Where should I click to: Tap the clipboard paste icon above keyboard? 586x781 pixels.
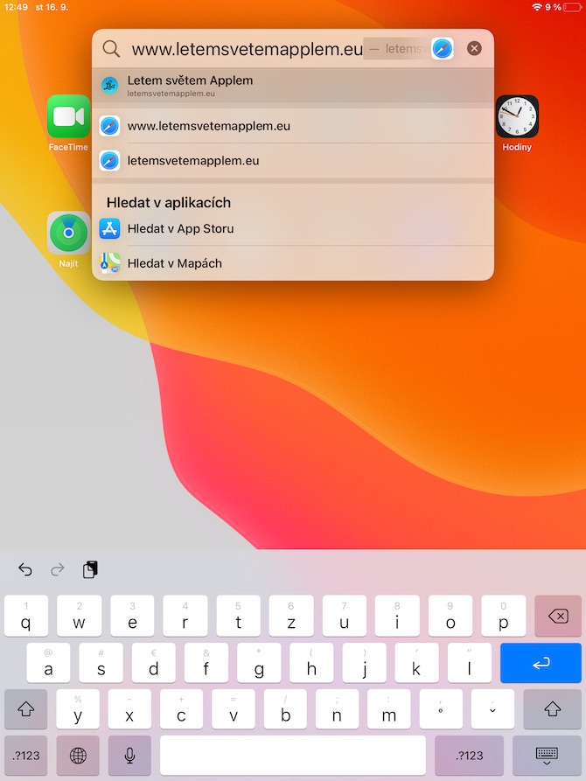point(90,569)
